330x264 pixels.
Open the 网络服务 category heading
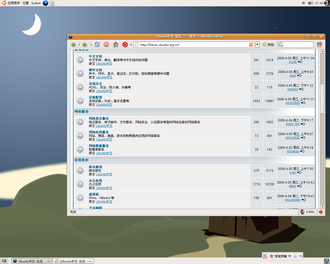click(81, 112)
